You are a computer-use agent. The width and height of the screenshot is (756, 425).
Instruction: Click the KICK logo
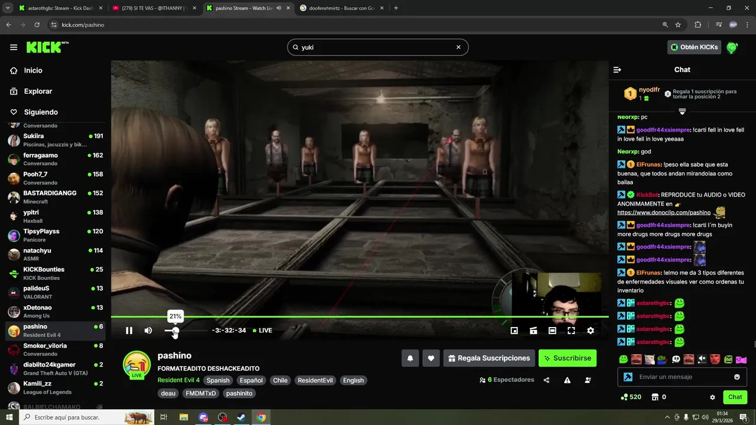[47, 47]
